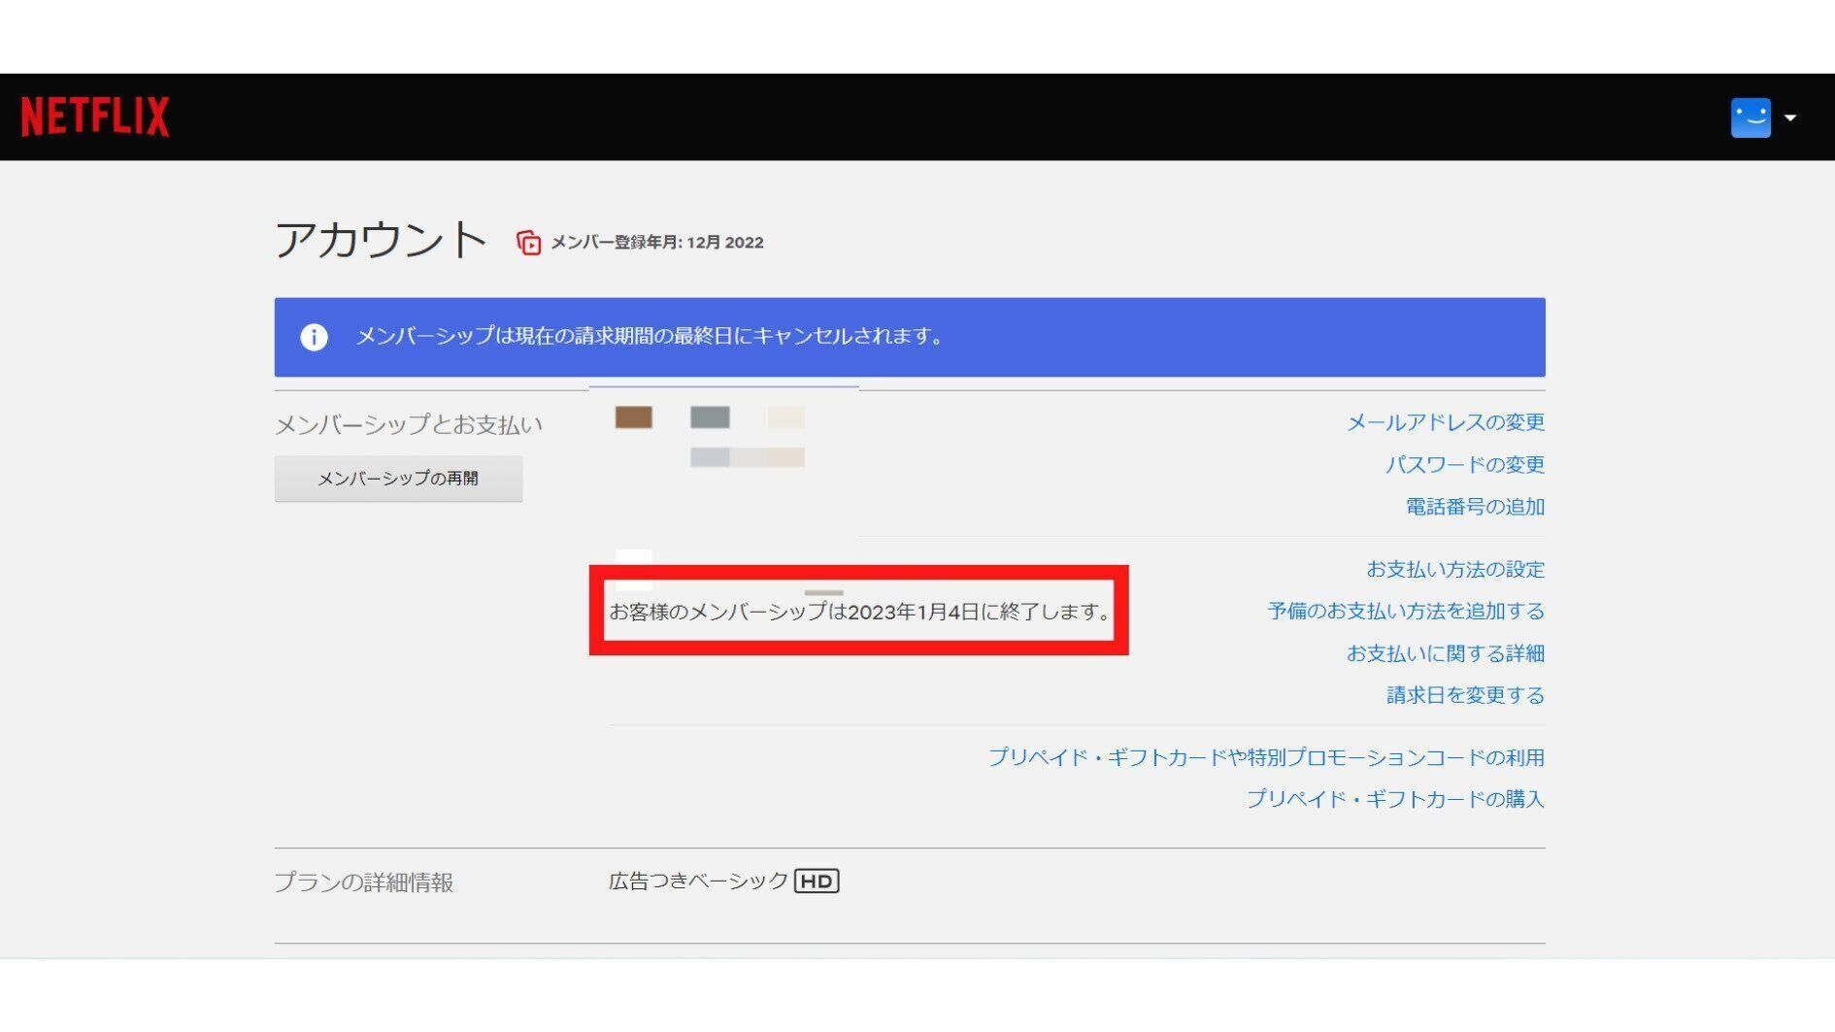Choose 予備のお支払い方法を追加する link

pos(1405,611)
